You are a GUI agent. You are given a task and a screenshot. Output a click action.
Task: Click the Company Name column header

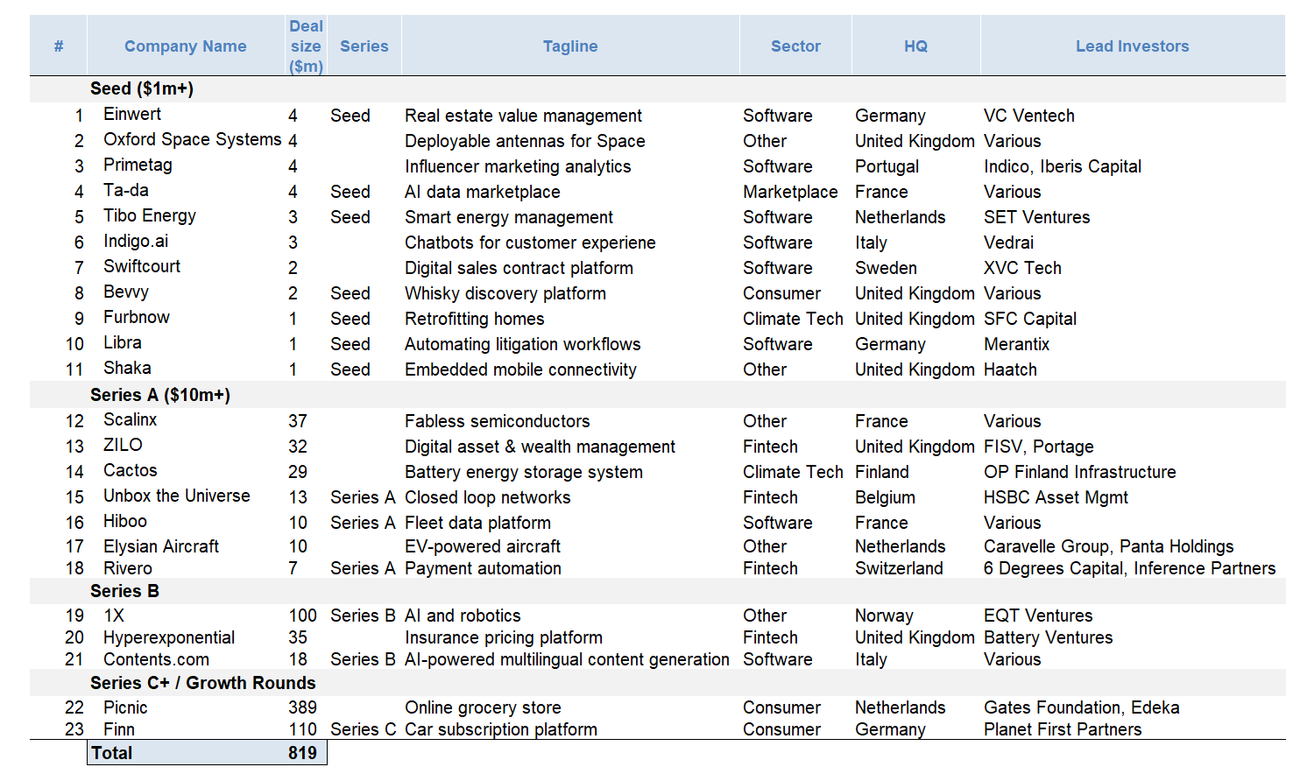[x=185, y=46]
